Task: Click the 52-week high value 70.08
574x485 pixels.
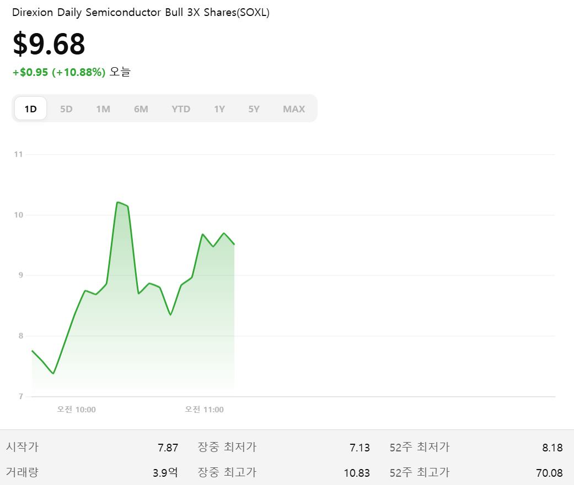Action: point(549,473)
